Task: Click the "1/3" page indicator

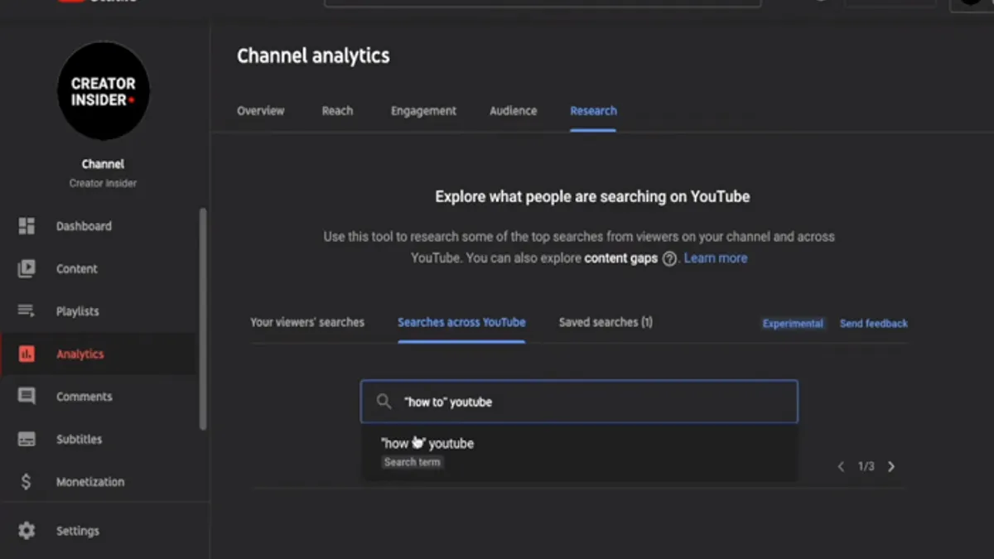Action: [x=866, y=466]
